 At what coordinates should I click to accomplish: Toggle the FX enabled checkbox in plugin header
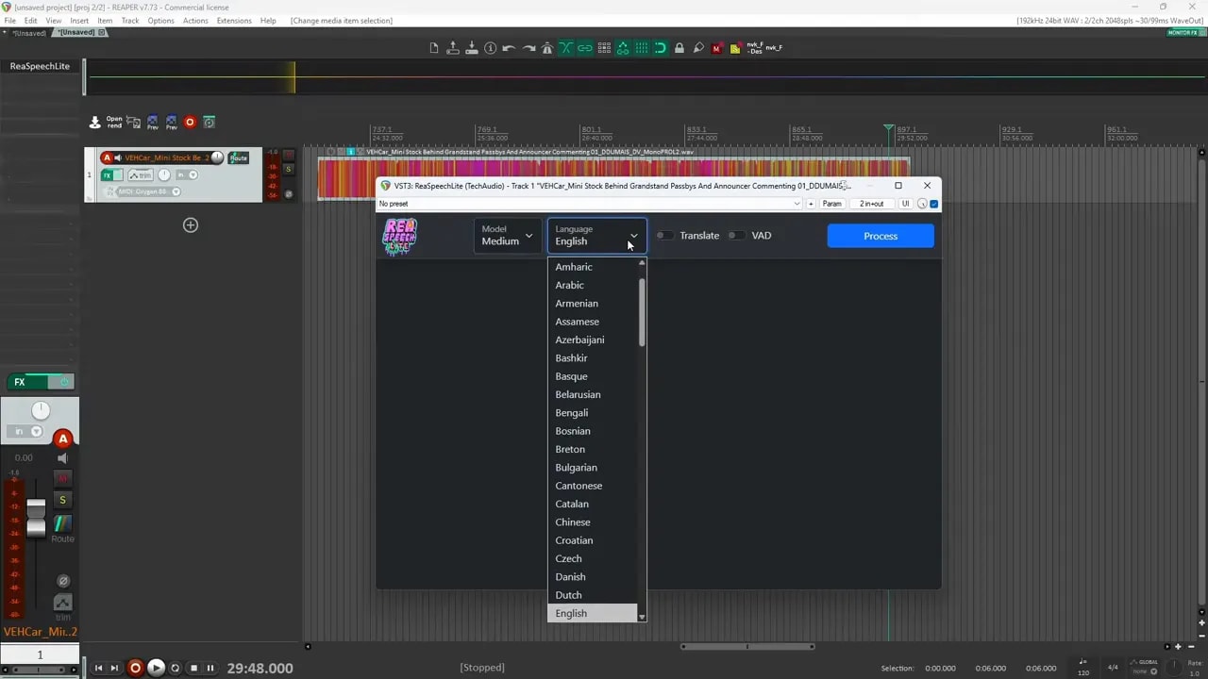934,204
